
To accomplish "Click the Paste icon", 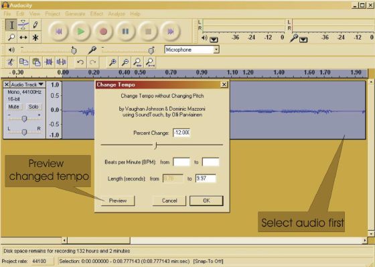I will 36,62.
